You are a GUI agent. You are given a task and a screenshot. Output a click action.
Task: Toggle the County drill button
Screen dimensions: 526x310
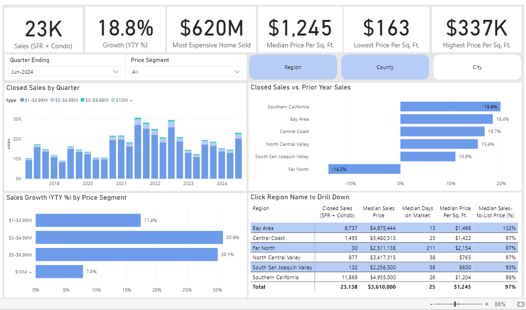point(385,67)
